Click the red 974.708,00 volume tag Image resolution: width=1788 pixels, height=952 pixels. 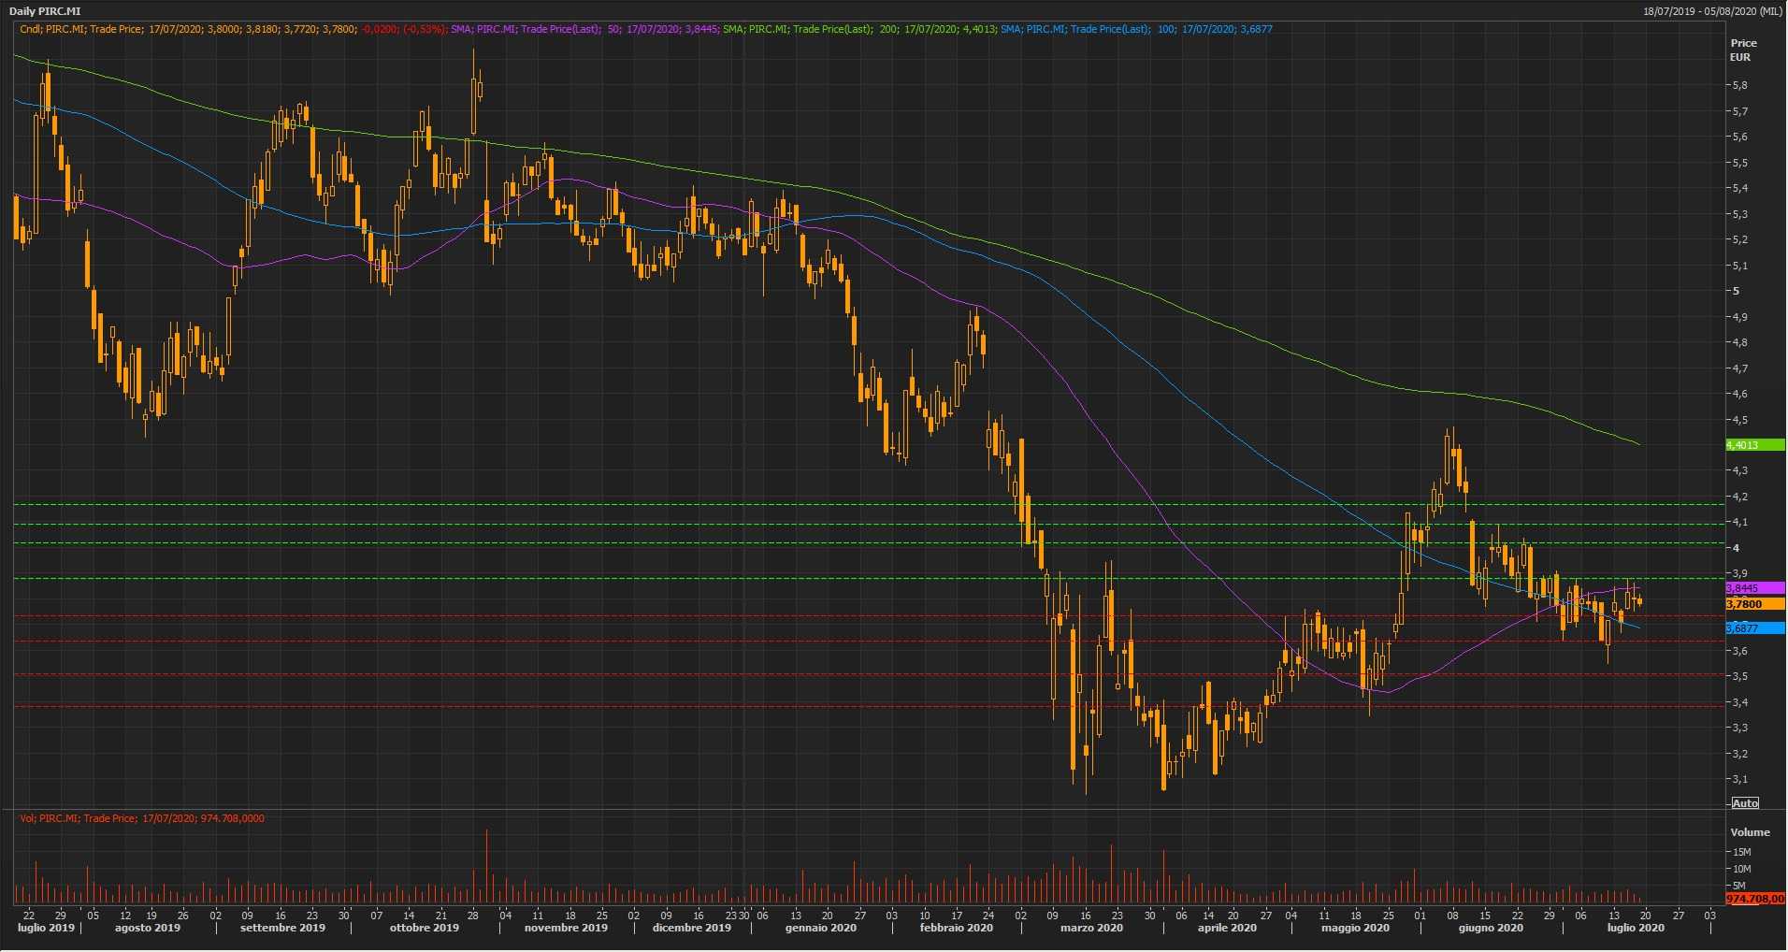pyautogui.click(x=1754, y=899)
